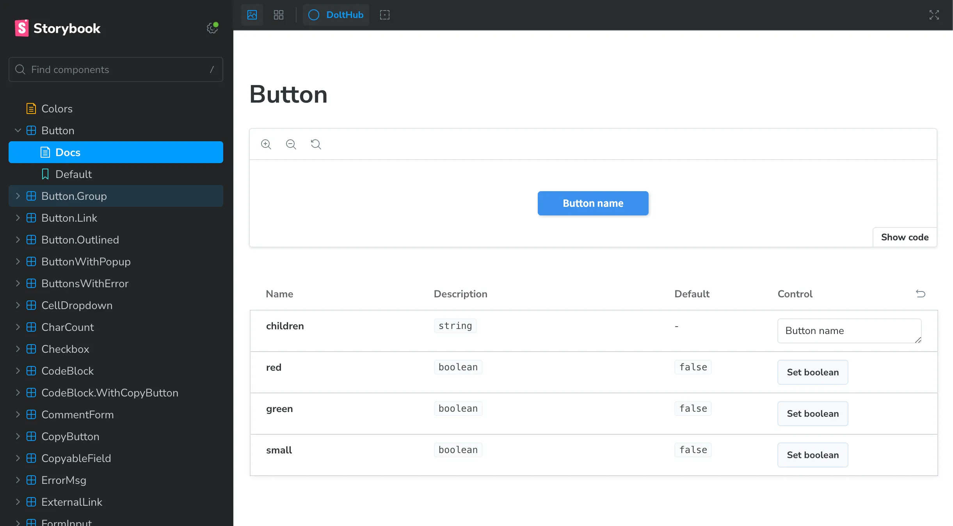The height and width of the screenshot is (526, 953).
Task: Select the Canvas image view icon
Action: point(252,15)
